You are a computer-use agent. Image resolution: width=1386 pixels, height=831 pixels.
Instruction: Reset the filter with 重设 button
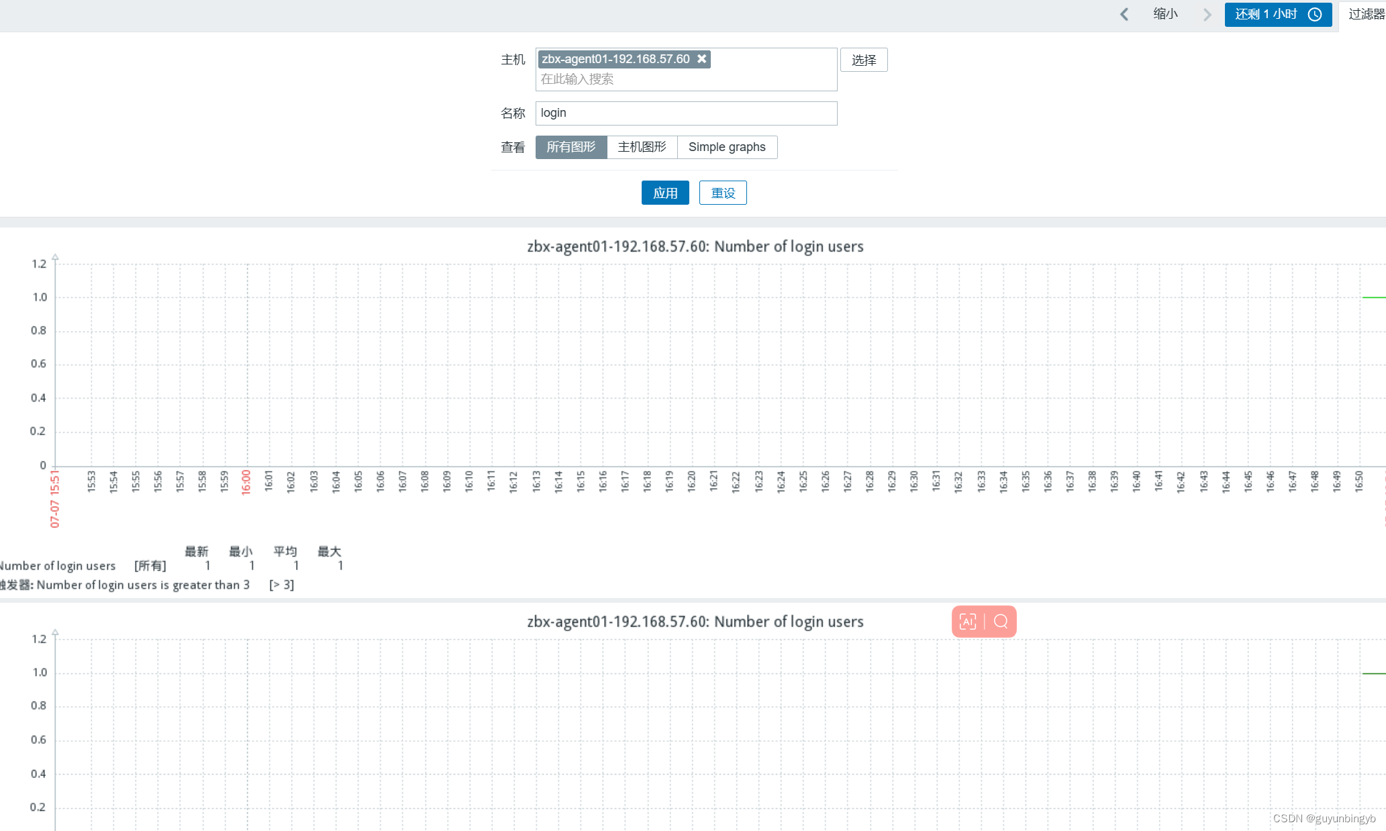click(x=723, y=193)
